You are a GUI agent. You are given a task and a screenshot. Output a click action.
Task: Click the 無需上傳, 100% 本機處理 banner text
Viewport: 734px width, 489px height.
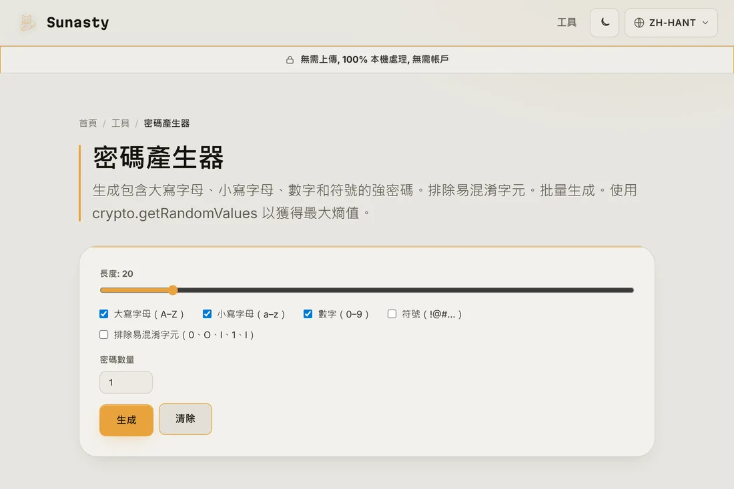(374, 59)
